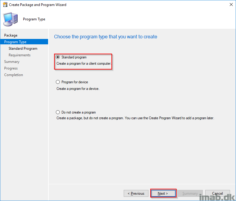Click the Previous button
This screenshot has width=236, height=201.
point(136,194)
